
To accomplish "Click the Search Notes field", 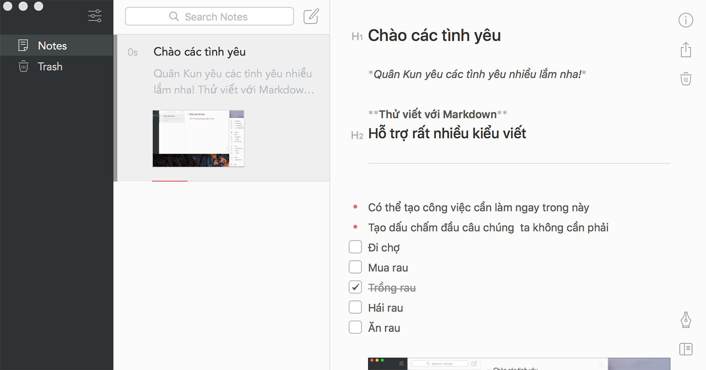I will [x=210, y=17].
